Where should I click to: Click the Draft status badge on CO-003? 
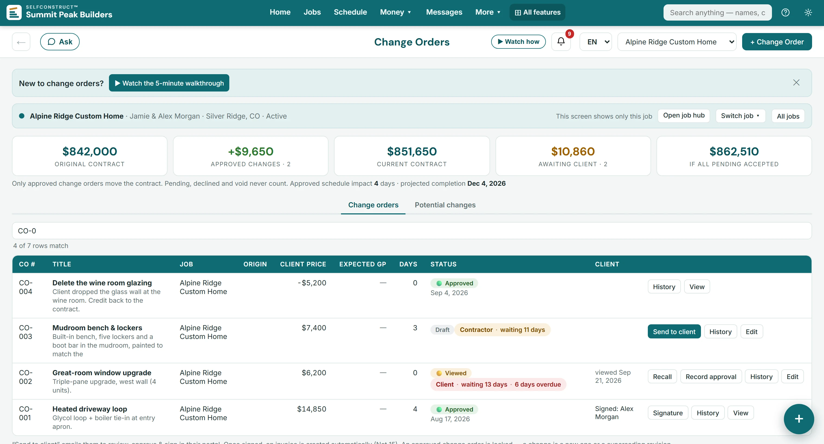coord(442,330)
